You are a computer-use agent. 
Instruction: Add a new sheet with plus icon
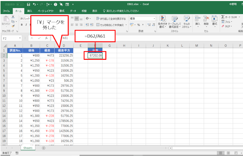[x=43, y=148]
